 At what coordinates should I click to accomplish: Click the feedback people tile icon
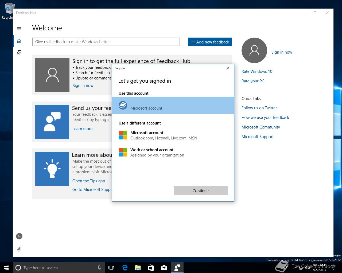(x=52, y=122)
